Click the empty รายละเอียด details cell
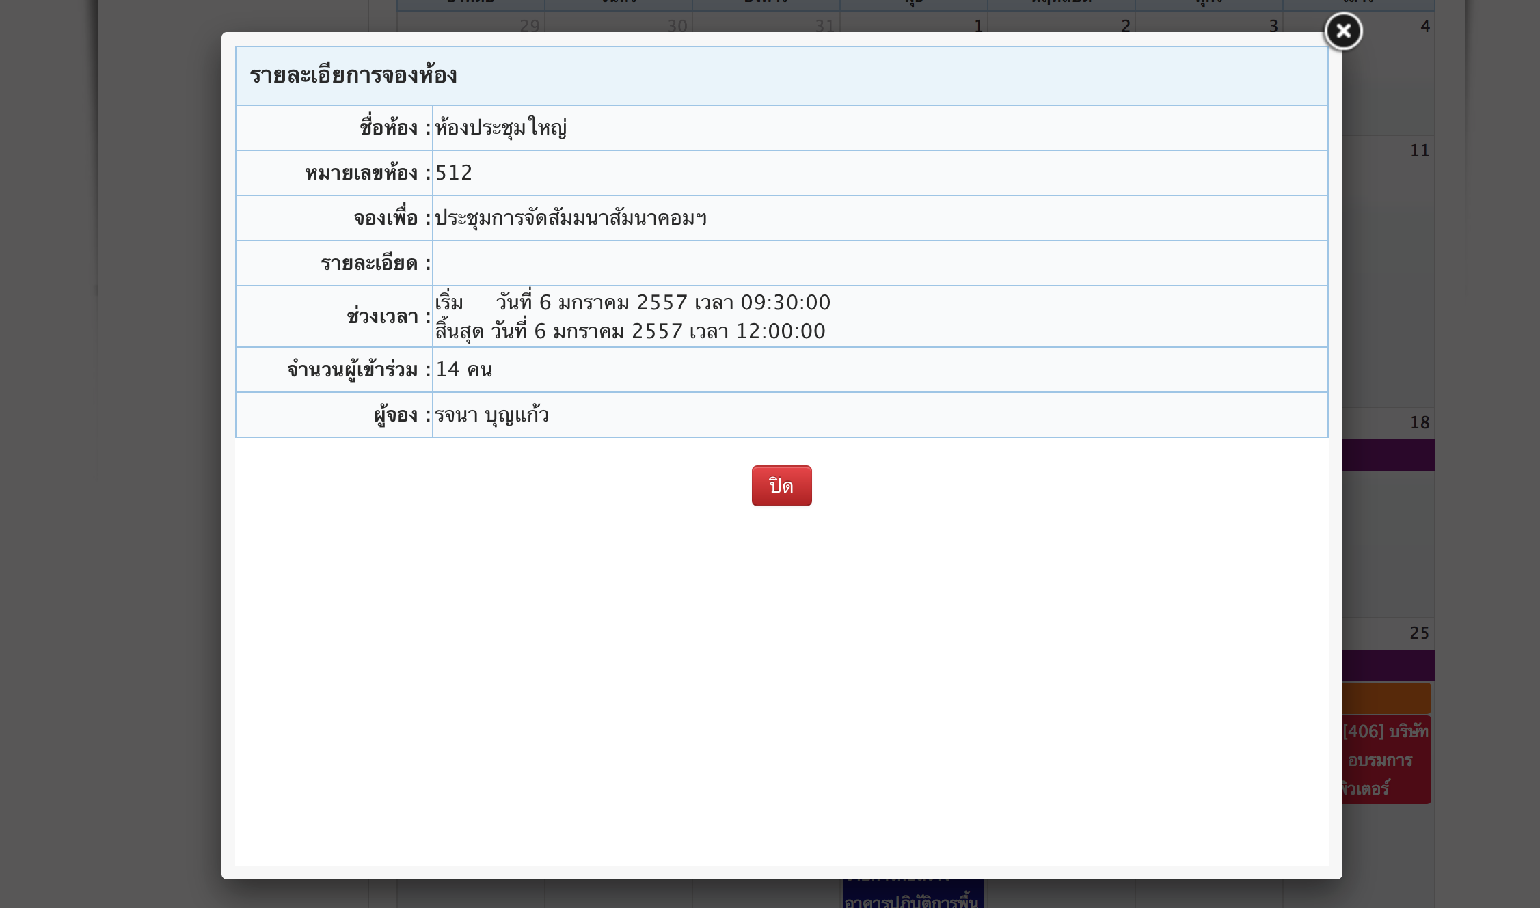This screenshot has width=1540, height=908. point(879,263)
